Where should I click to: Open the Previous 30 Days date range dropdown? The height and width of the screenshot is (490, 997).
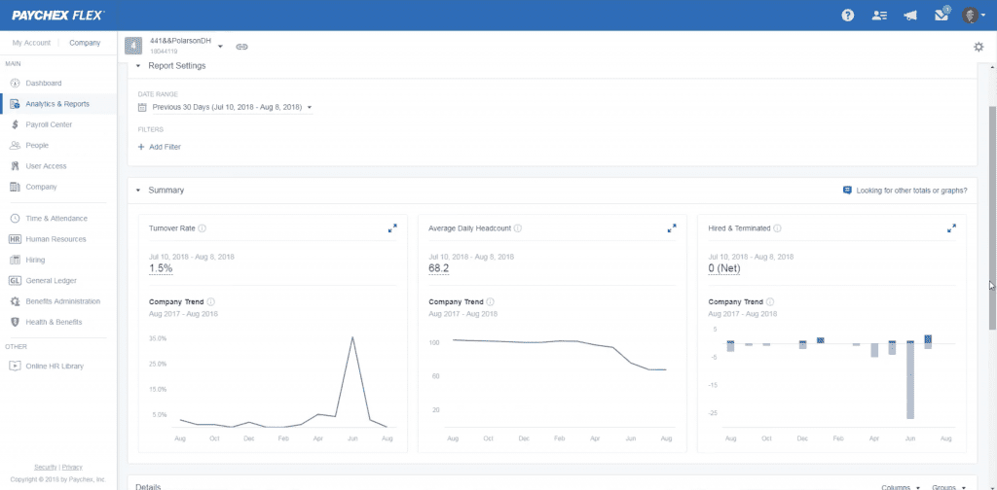tap(232, 107)
